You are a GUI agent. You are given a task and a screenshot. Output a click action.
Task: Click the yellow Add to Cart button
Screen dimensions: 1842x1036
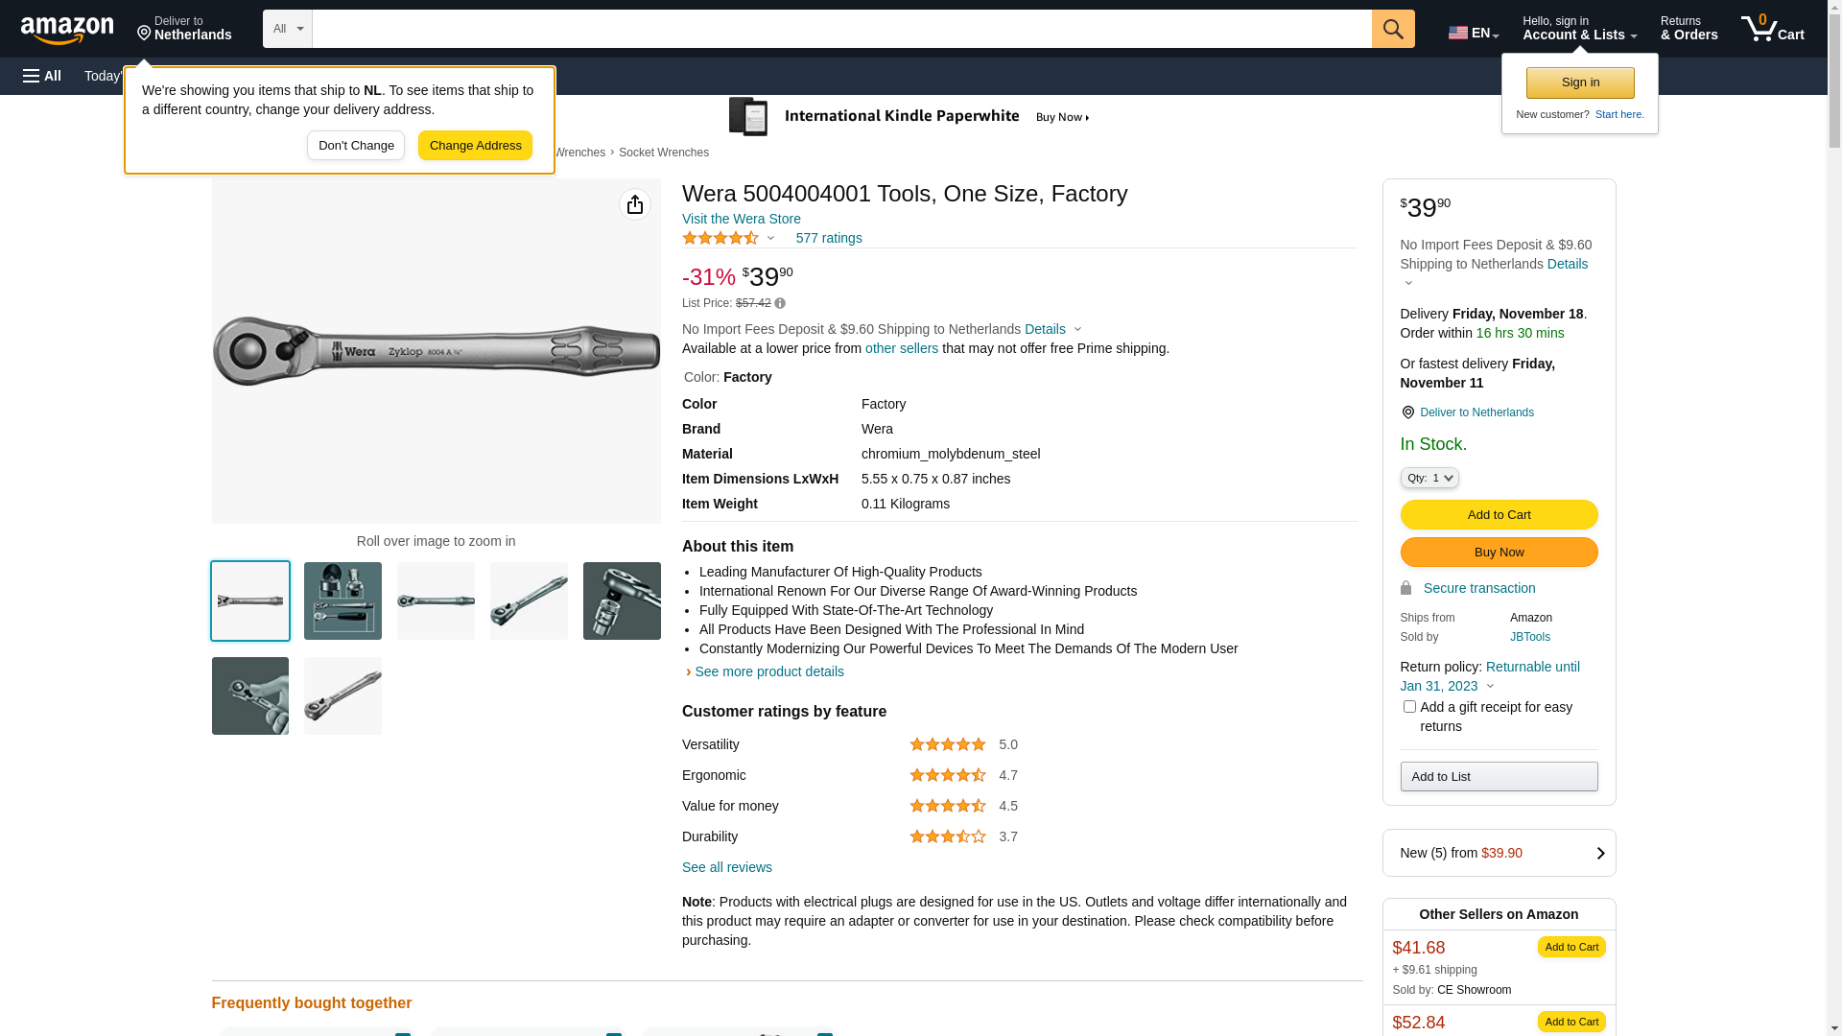click(x=1499, y=515)
